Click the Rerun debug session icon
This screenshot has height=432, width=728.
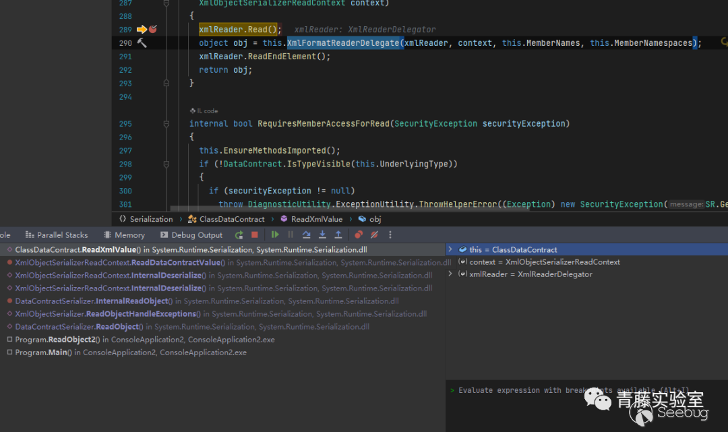click(x=239, y=235)
